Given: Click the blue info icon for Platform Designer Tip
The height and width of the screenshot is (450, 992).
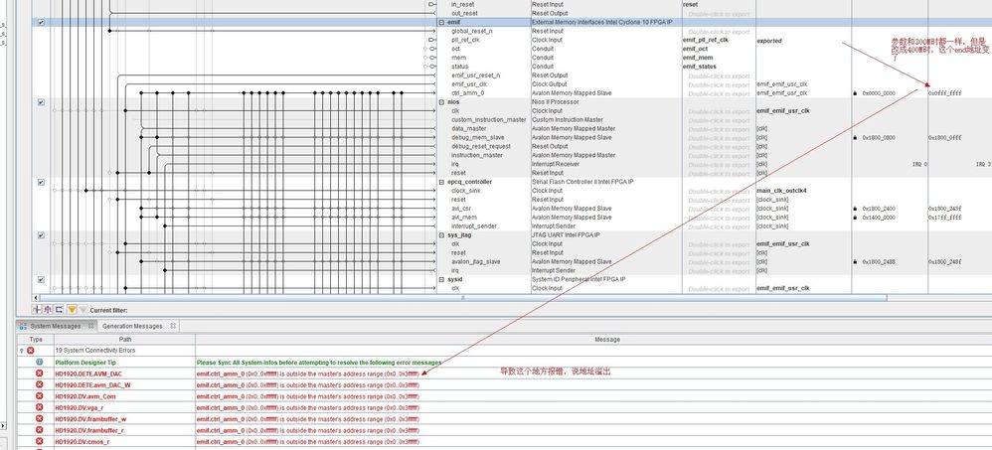Looking at the screenshot, I should (x=39, y=363).
